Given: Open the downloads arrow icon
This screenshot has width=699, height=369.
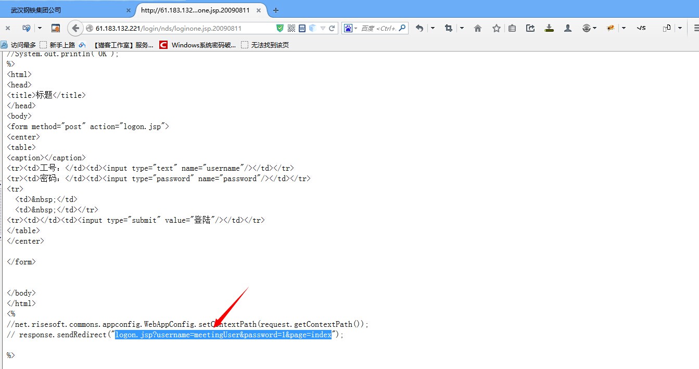Looking at the screenshot, I should tap(549, 28).
